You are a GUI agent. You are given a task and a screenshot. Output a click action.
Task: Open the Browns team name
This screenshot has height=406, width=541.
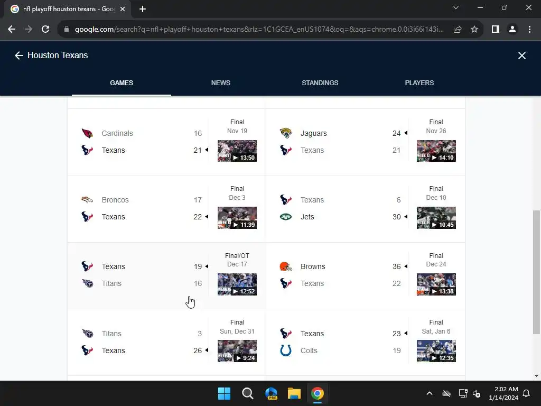(x=313, y=266)
